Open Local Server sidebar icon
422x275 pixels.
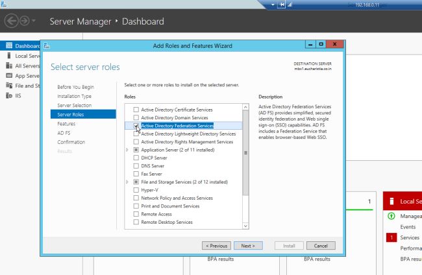click(x=9, y=56)
